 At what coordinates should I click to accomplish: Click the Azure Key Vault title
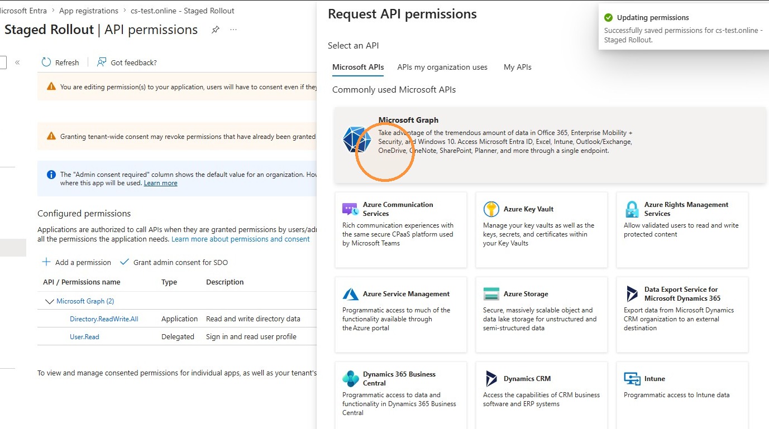tap(528, 209)
